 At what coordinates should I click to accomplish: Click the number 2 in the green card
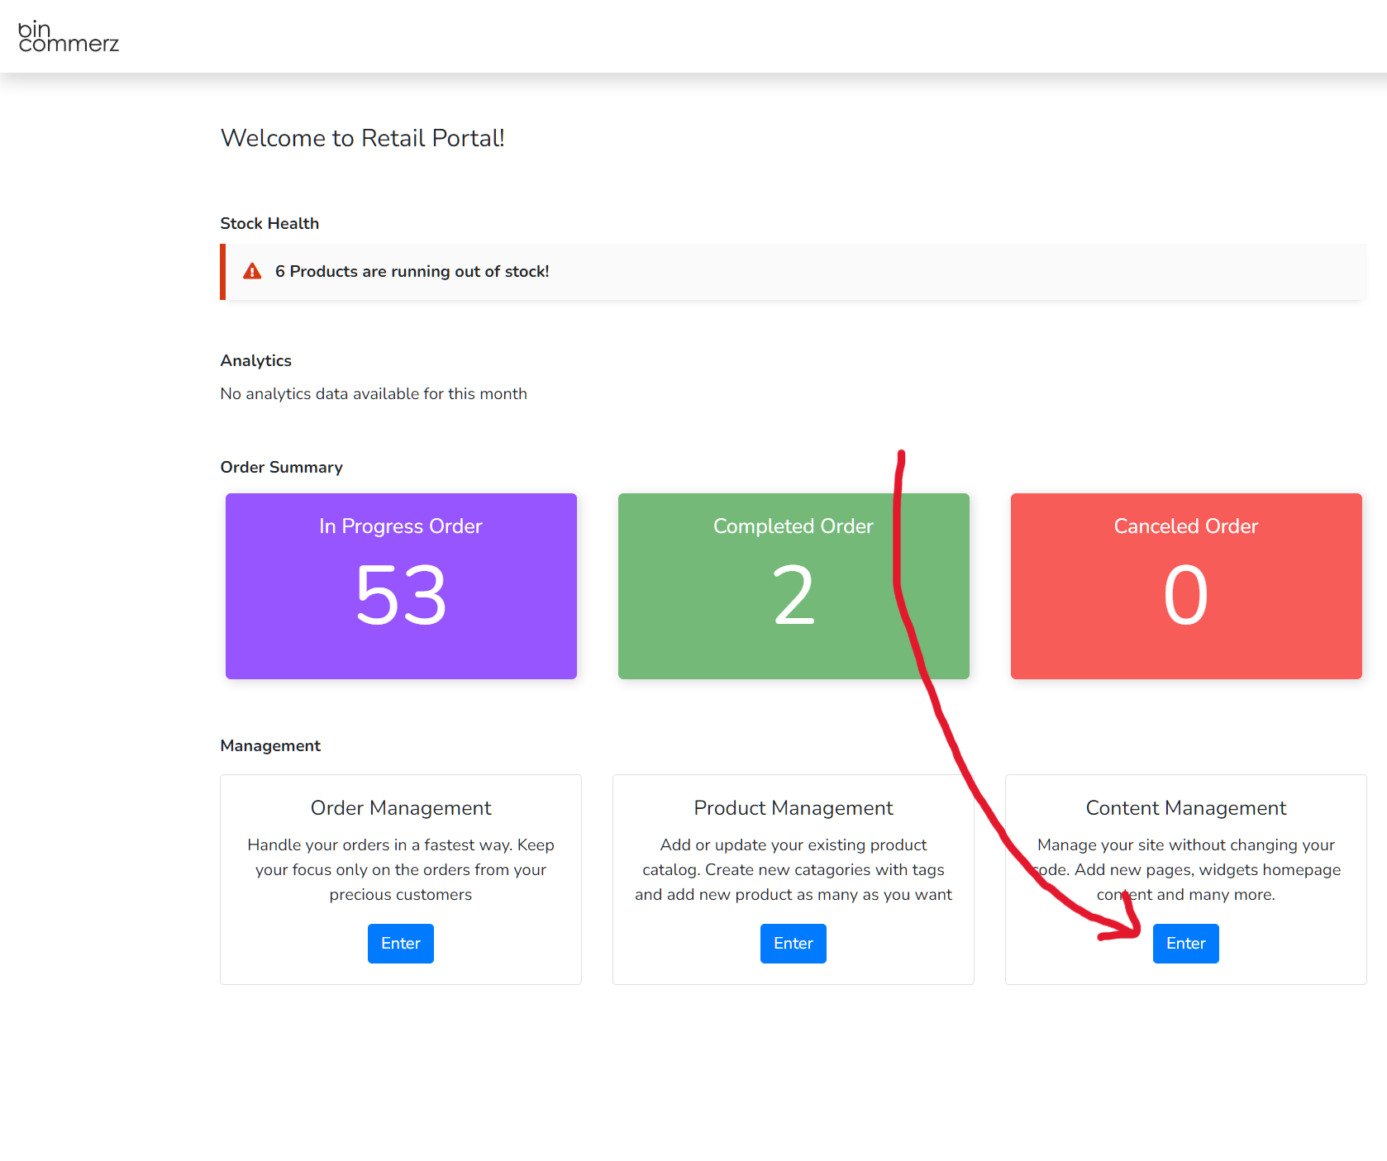tap(794, 595)
